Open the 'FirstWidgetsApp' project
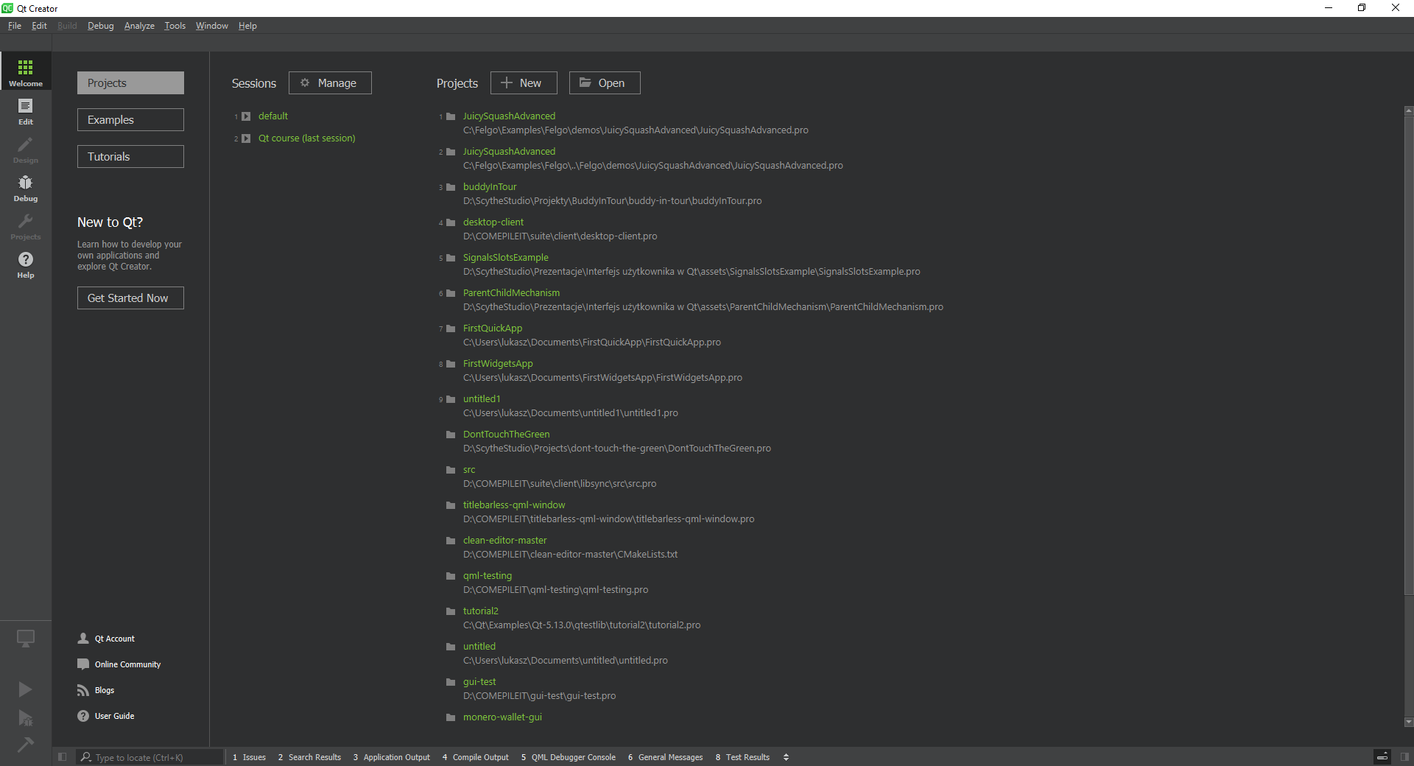 (x=498, y=364)
